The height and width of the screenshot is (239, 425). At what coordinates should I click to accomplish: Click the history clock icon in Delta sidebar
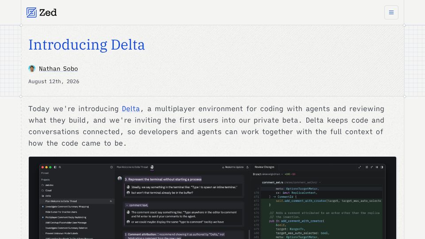(112, 167)
